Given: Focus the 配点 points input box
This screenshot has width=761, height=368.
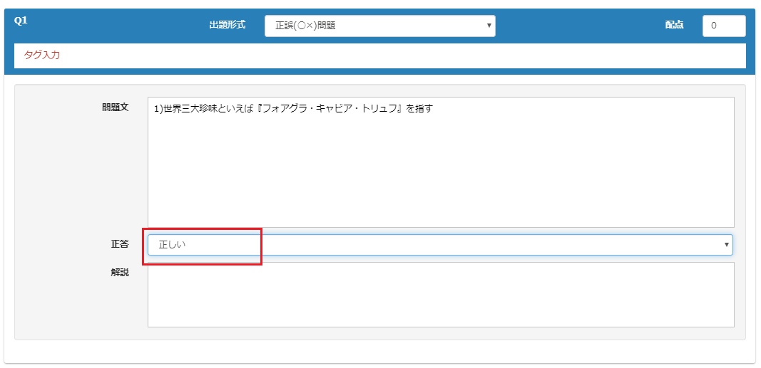Looking at the screenshot, I should pos(723,26).
